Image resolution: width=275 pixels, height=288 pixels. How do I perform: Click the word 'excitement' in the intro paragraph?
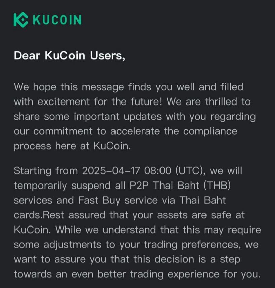click(63, 102)
